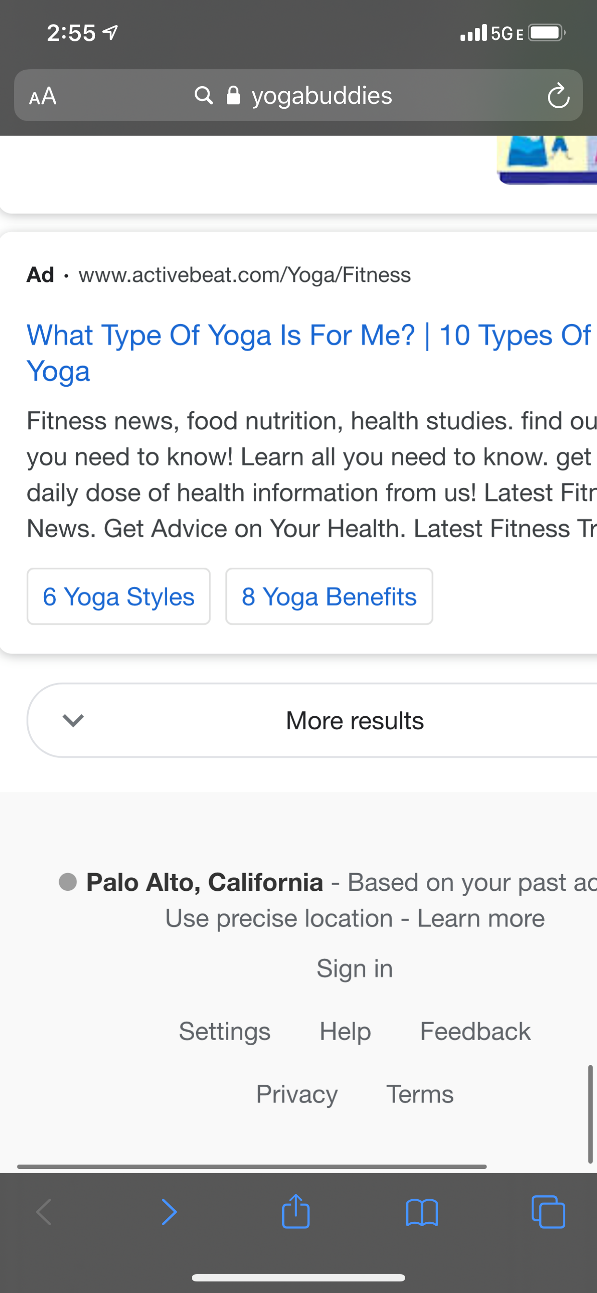Open the AA text size menu
This screenshot has height=1293, width=597.
pos(43,96)
